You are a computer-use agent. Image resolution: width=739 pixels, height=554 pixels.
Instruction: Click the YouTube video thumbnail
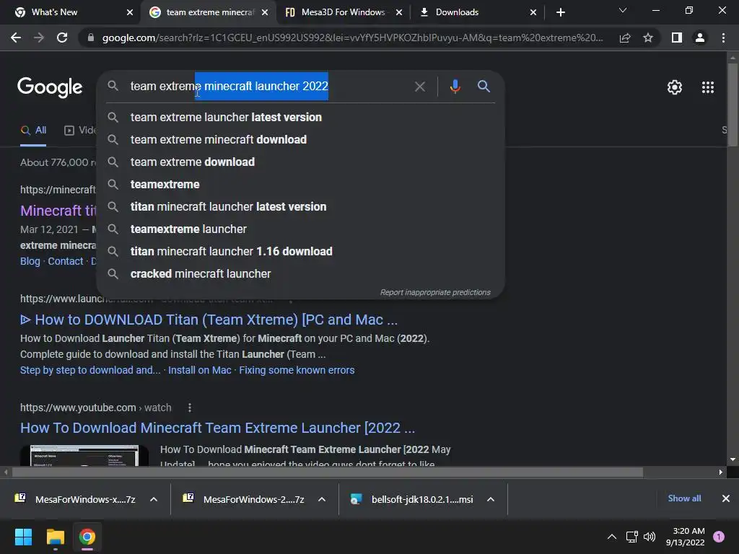tap(84, 456)
